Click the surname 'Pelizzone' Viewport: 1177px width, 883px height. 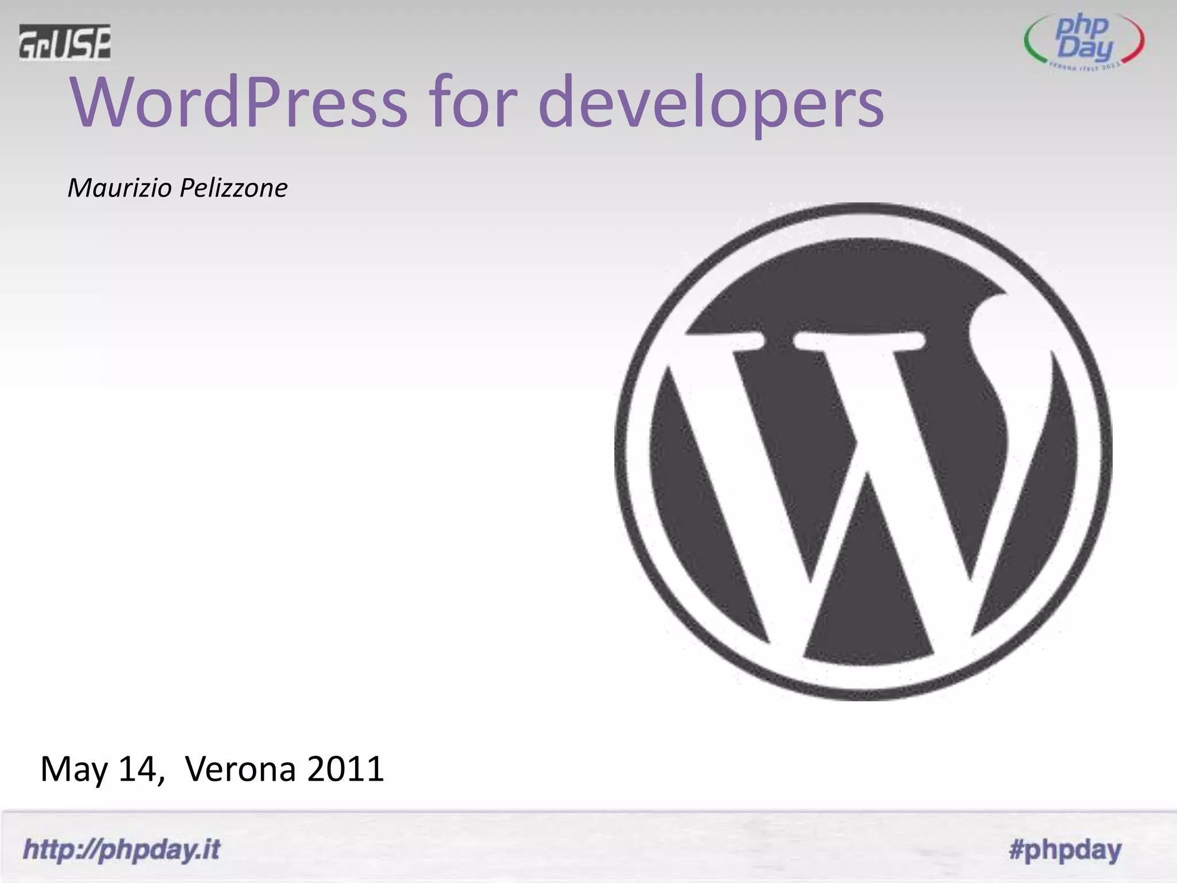click(x=233, y=188)
